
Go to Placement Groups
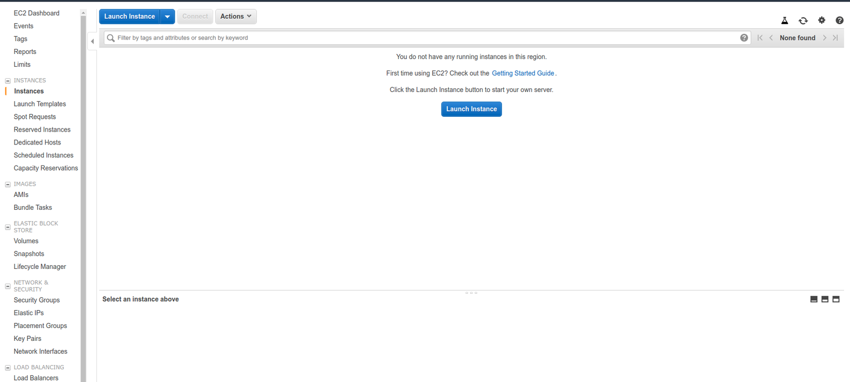point(40,326)
